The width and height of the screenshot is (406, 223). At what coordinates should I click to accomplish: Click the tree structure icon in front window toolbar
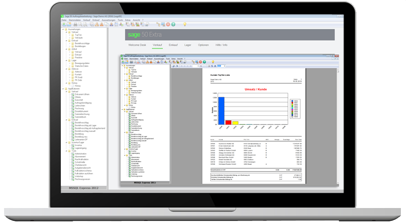[x=193, y=62]
